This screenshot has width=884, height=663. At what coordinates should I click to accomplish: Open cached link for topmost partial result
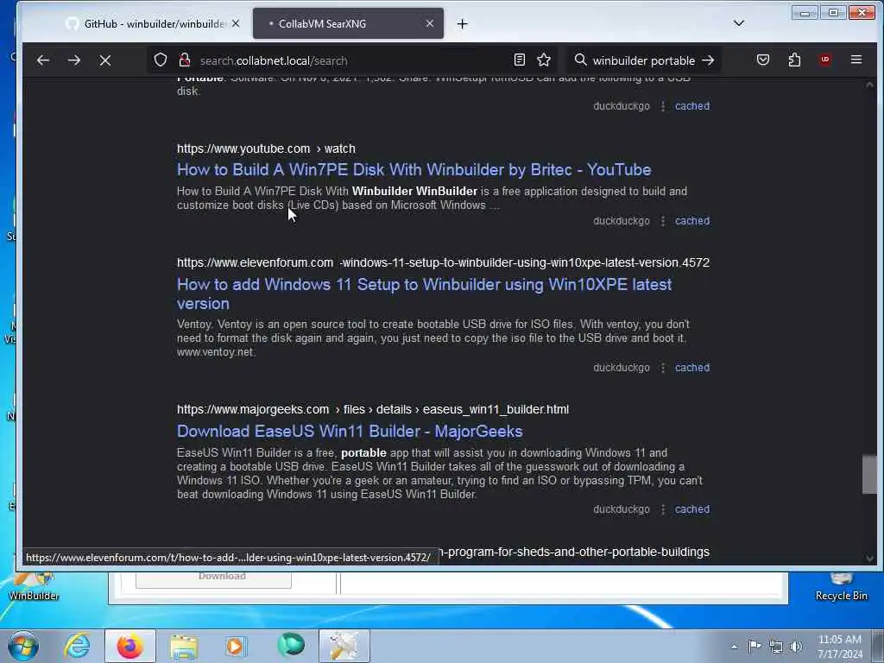691,106
